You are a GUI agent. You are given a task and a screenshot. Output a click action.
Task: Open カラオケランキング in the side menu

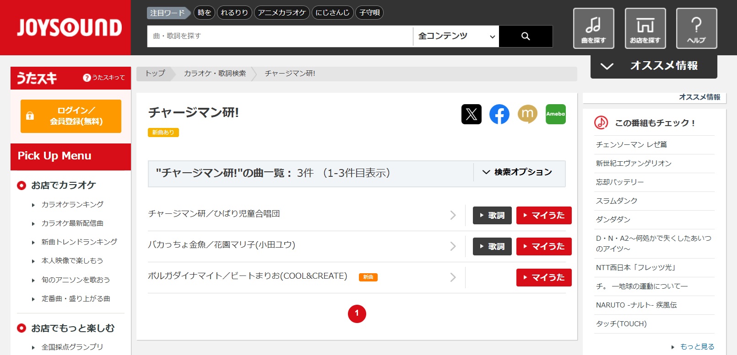72,204
